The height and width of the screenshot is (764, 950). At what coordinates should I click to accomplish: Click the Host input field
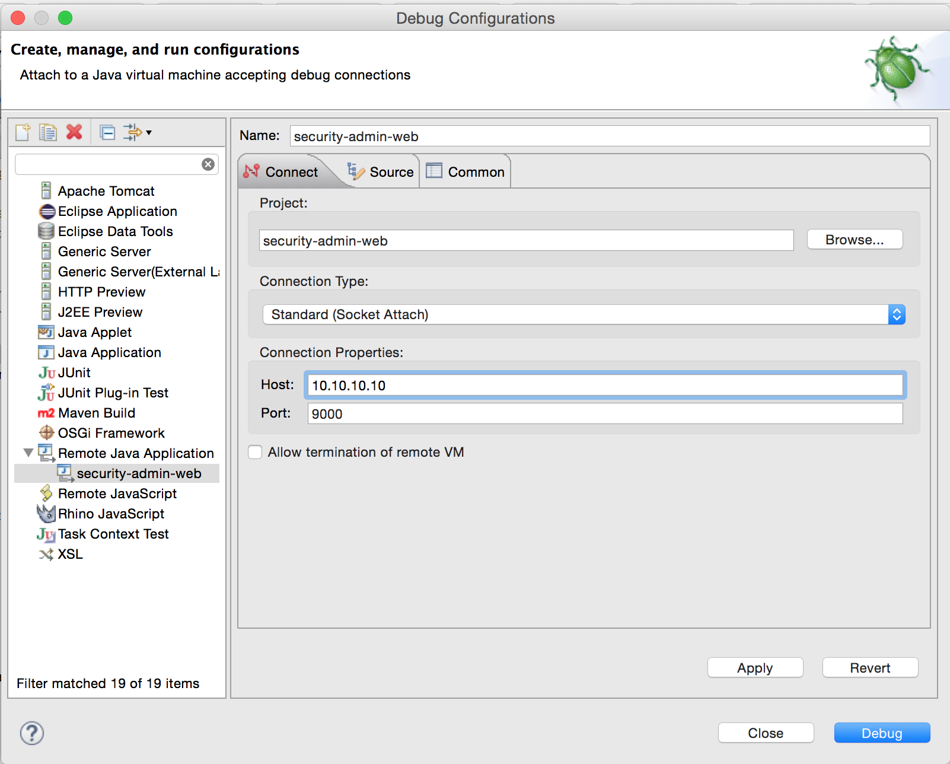(x=604, y=385)
